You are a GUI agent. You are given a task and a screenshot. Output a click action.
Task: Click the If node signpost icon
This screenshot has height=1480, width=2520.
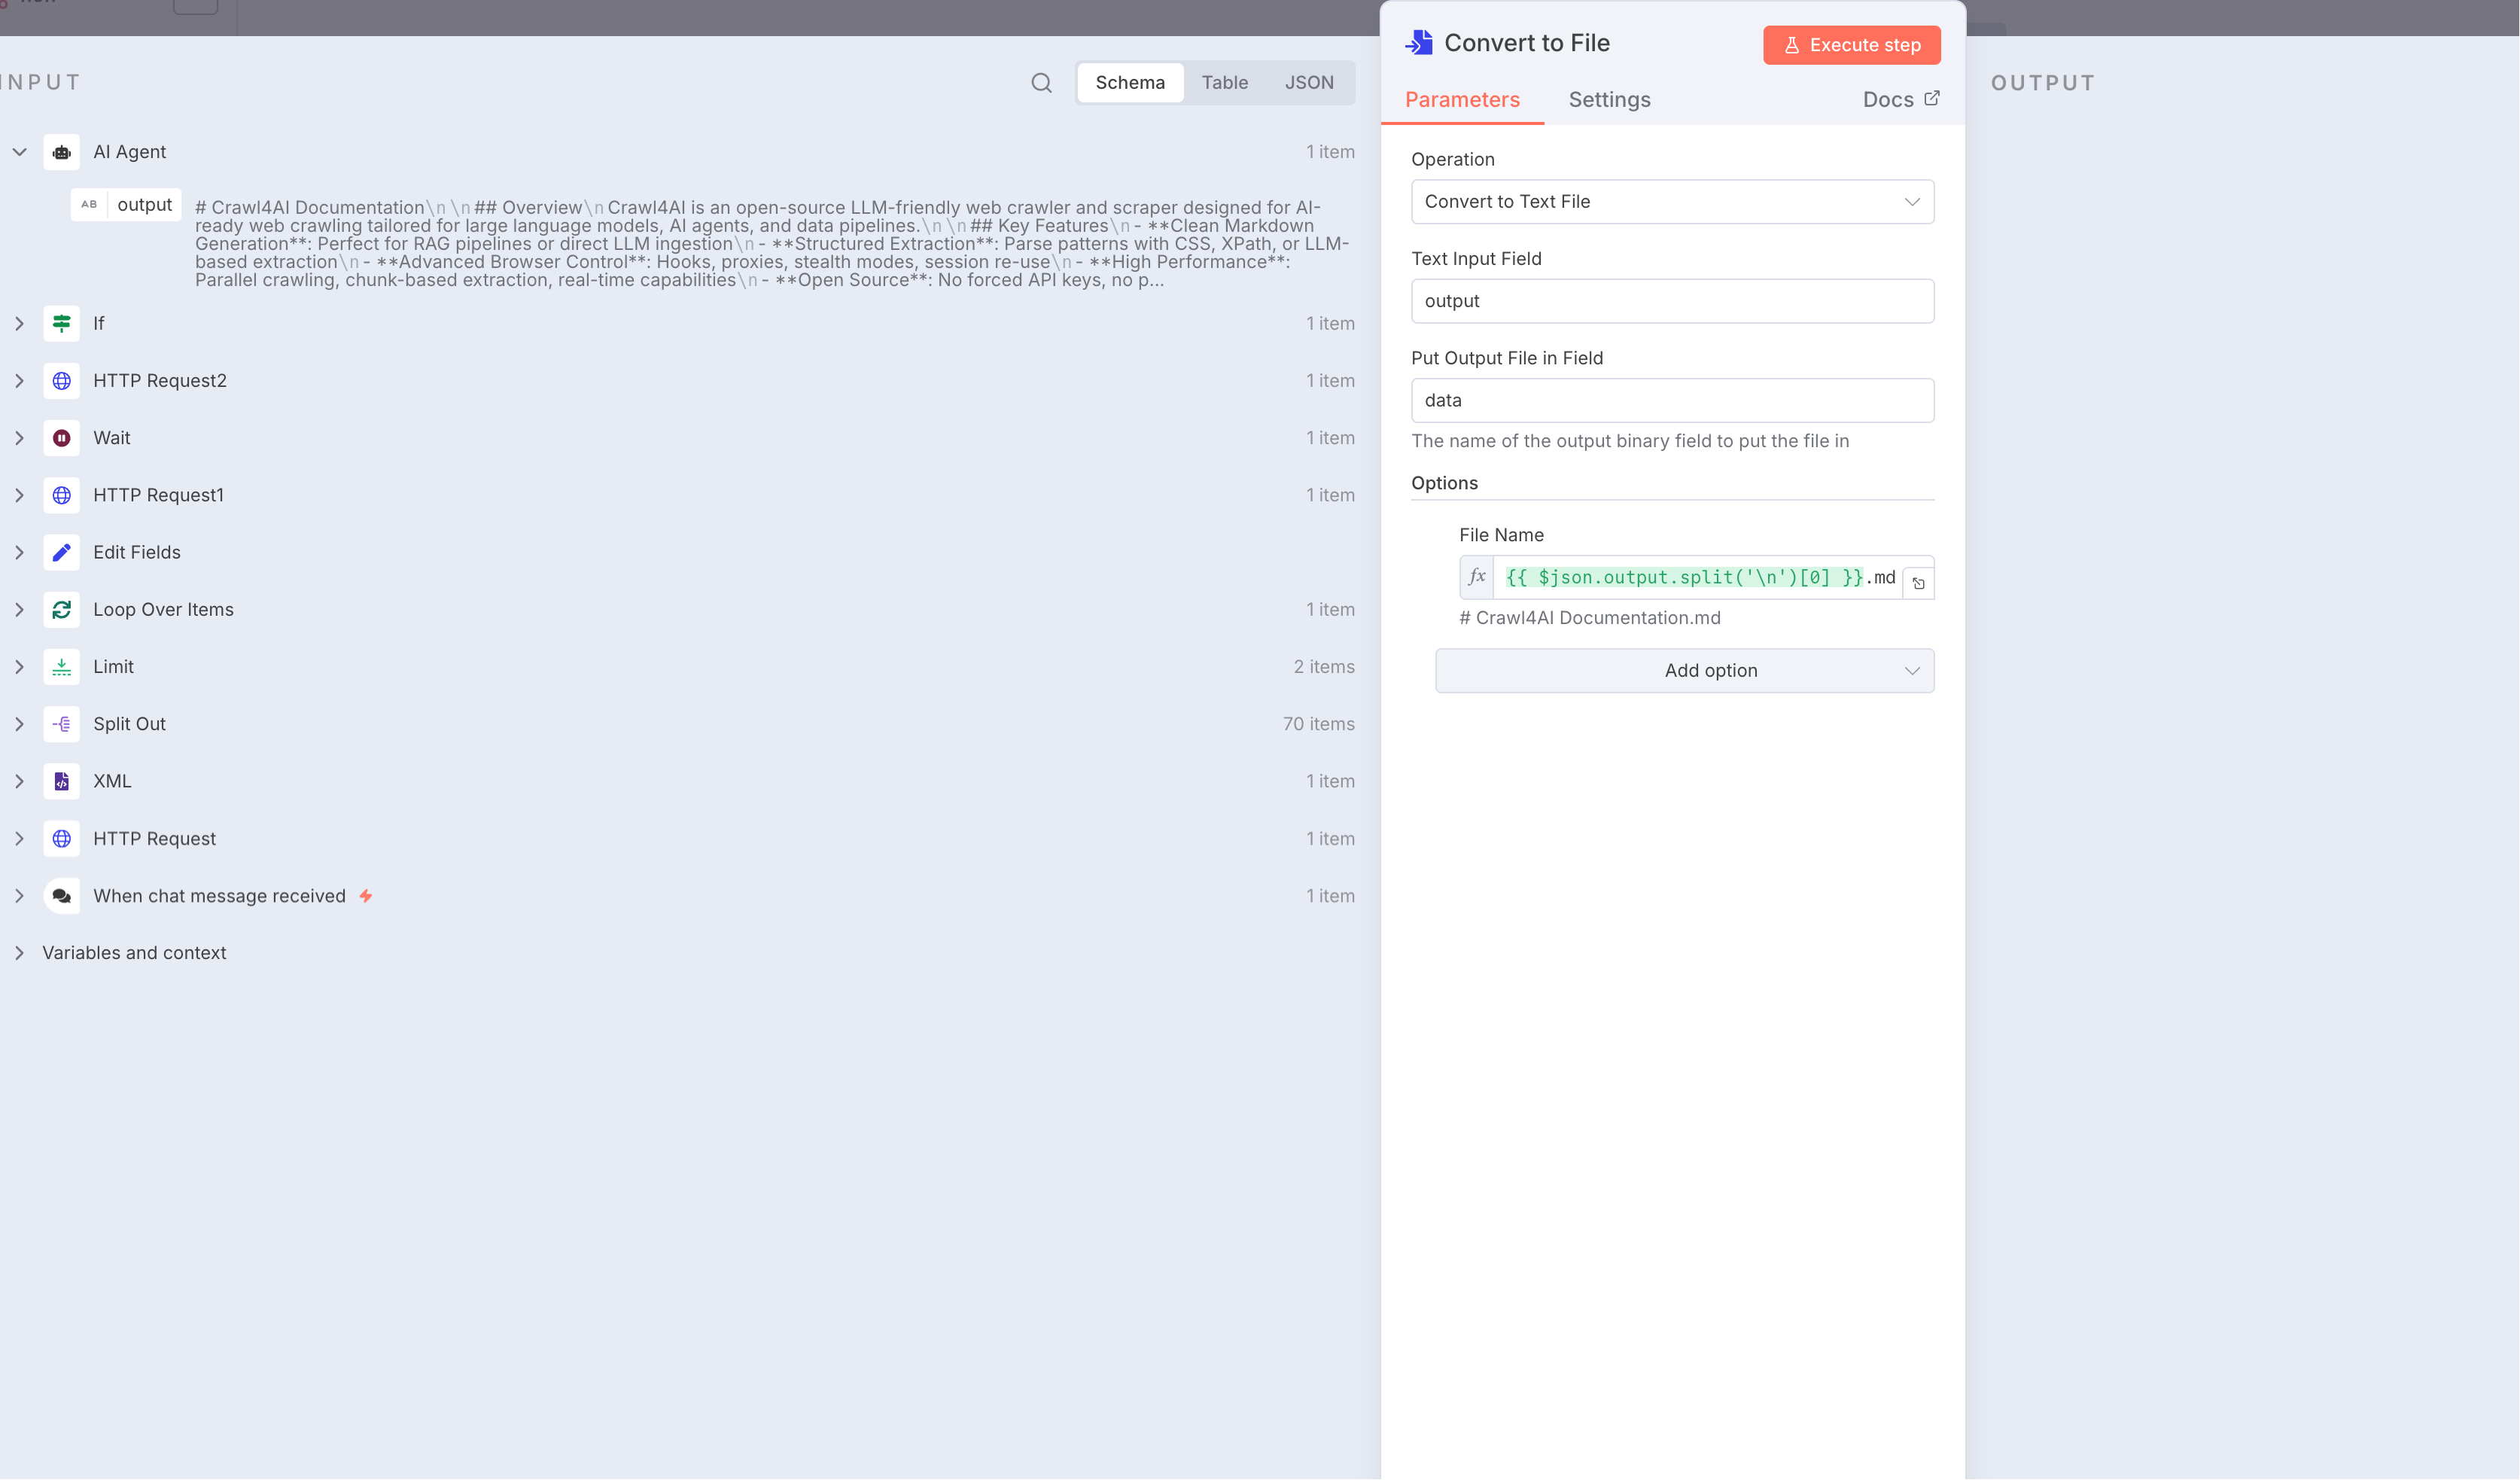(62, 323)
